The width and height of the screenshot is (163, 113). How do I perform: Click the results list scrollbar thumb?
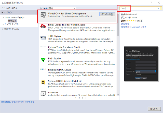[118, 25]
